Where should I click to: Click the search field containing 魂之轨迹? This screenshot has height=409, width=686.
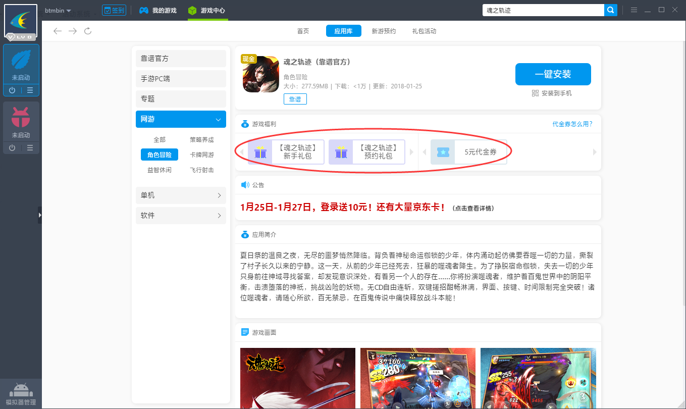tap(543, 10)
